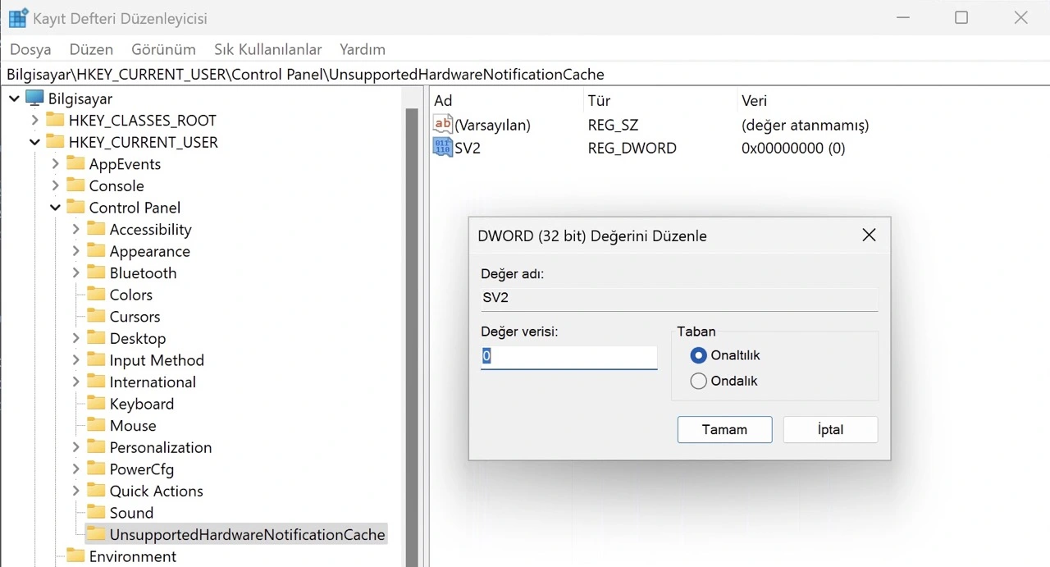Click the REG_SZ type cell
1050x567 pixels.
[x=613, y=126]
